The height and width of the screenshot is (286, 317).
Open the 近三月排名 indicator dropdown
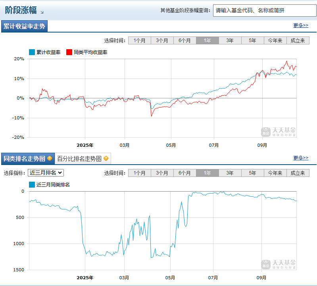[x=46, y=173]
